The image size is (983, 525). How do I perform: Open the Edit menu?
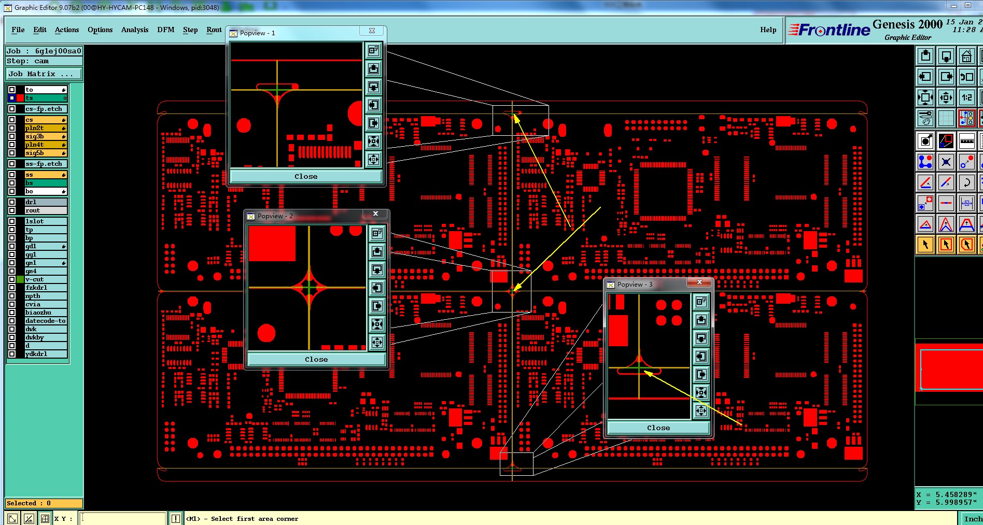(40, 30)
